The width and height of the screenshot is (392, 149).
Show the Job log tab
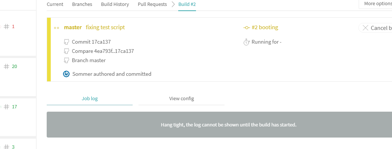pos(90,99)
